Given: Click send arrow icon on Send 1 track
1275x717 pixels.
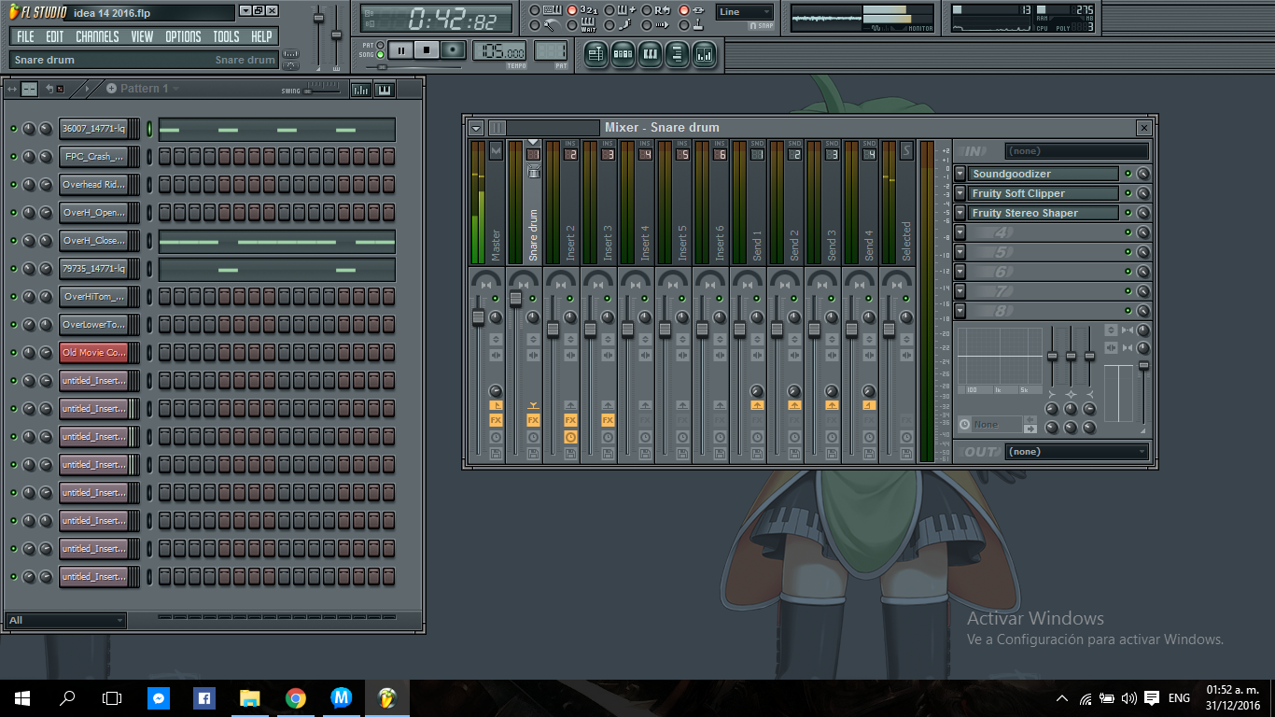Looking at the screenshot, I should 757,405.
